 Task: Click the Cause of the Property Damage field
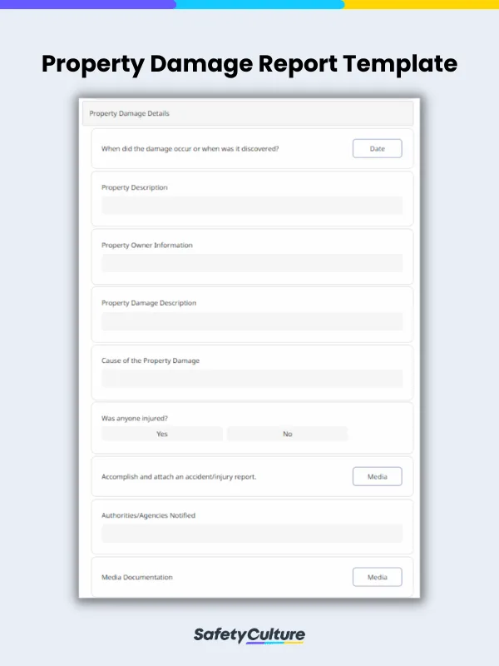click(251, 379)
